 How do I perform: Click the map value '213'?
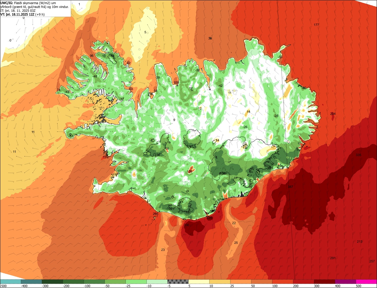(x=360, y=241)
